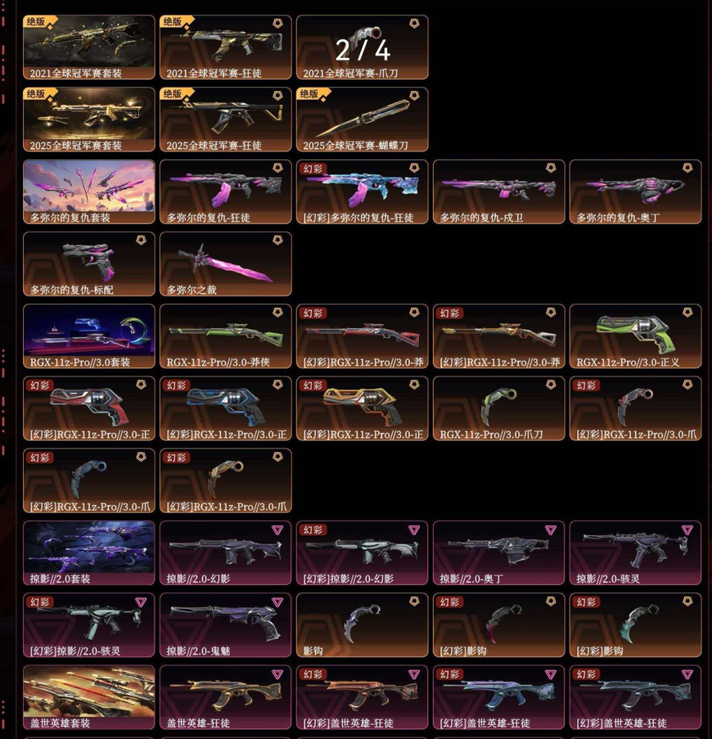Viewport: 712px width, 739px height.
Task: Open the RGX-11z-Pro//3.0套装 bundle thumbnail
Action: coord(89,336)
